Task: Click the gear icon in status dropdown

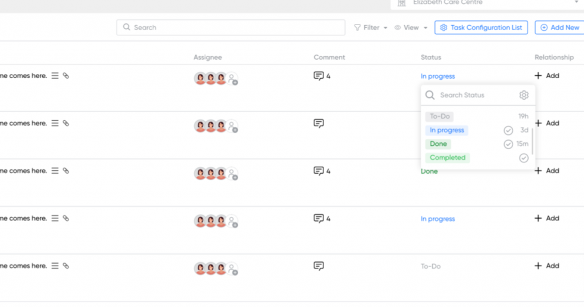Action: click(524, 95)
